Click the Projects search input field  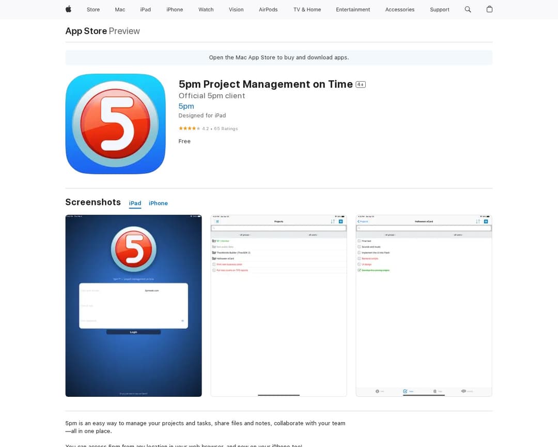(279, 227)
